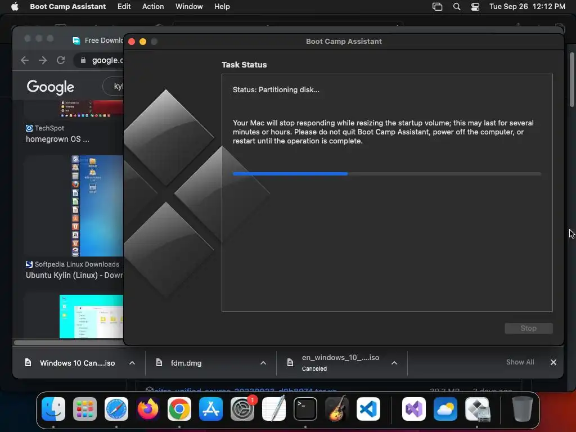
Task: Launch Safari from the dock
Action: 116,409
